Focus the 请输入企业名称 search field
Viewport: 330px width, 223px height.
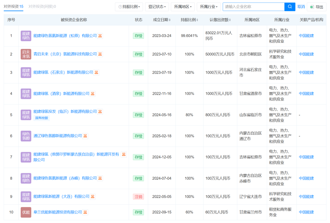pyautogui.click(x=254, y=7)
